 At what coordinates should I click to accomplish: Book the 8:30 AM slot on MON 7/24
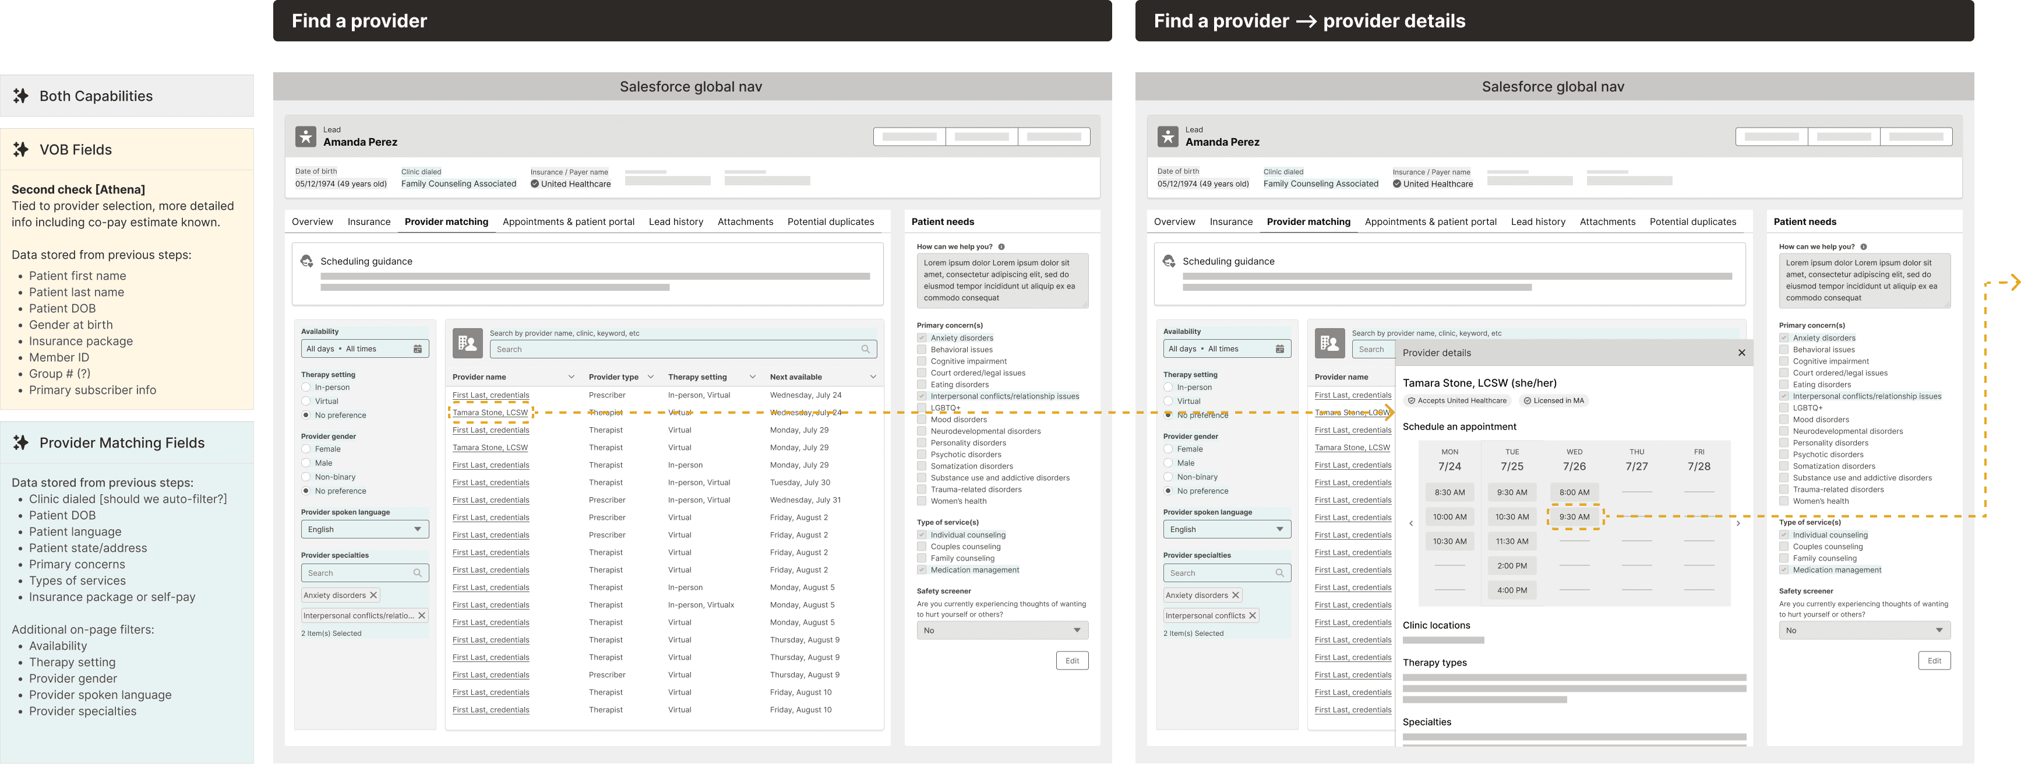point(1450,492)
